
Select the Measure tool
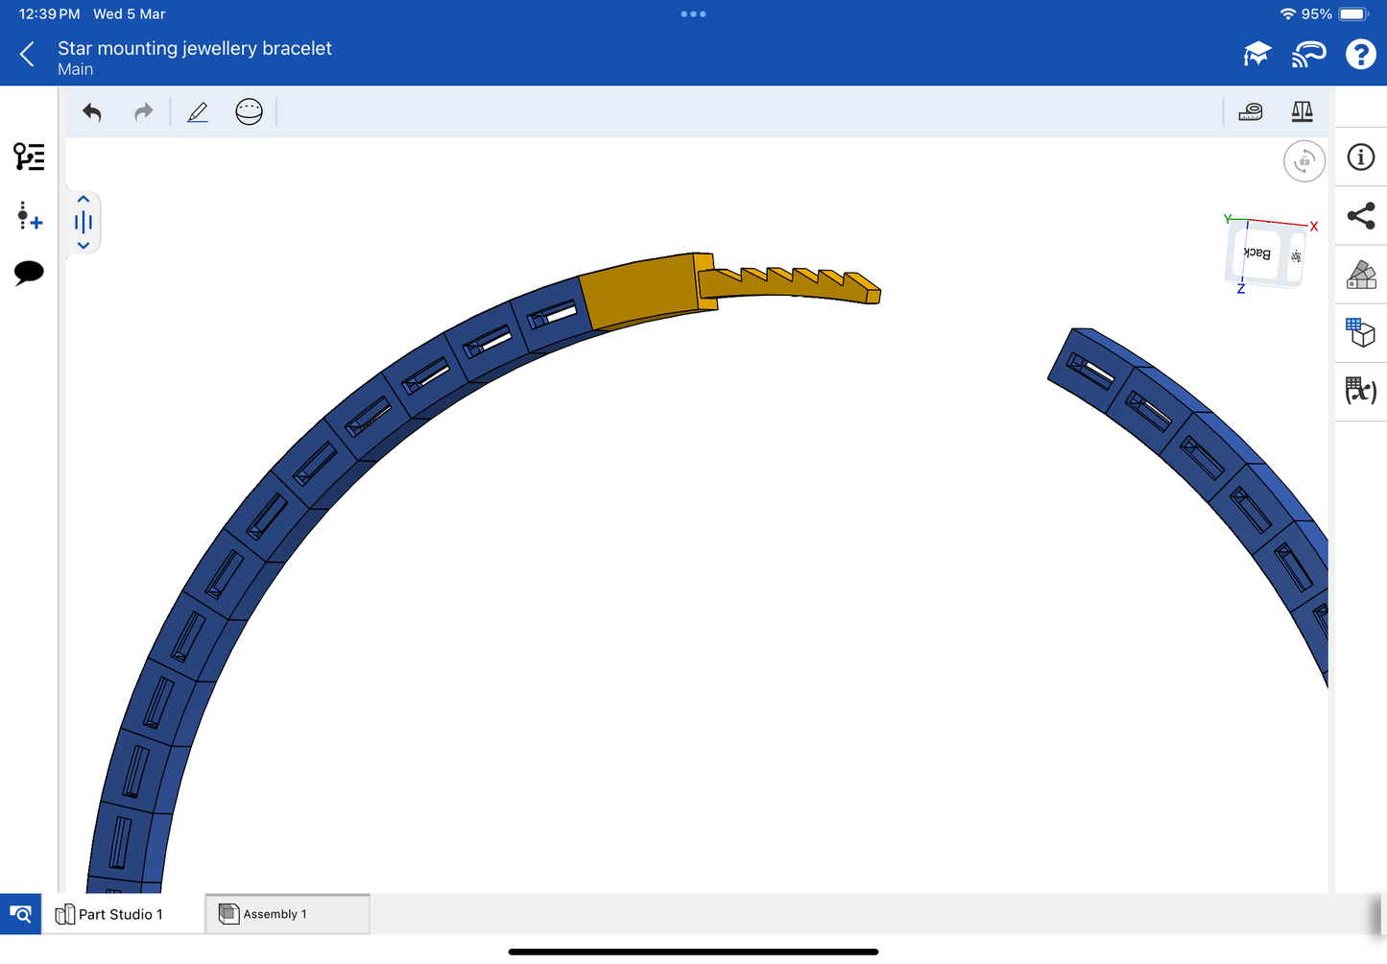tap(1251, 112)
